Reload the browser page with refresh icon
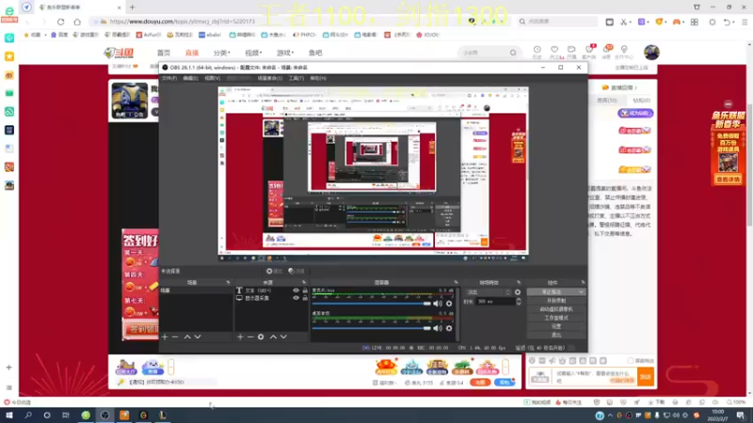This screenshot has height=423, width=753. (x=60, y=22)
